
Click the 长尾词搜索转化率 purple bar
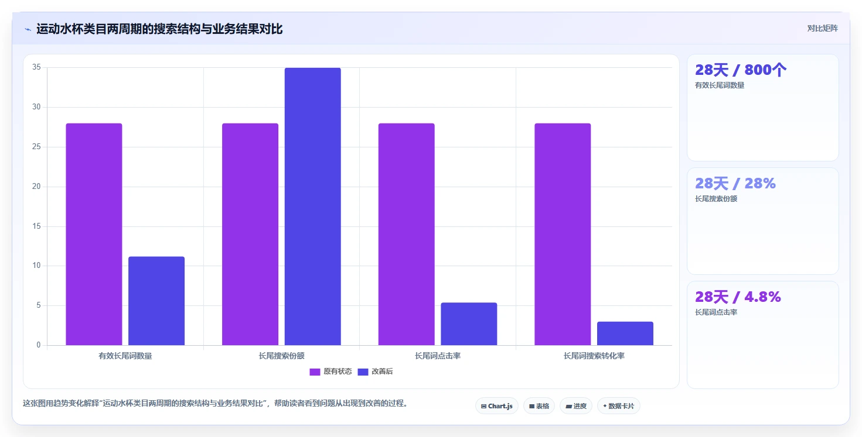[x=563, y=234]
